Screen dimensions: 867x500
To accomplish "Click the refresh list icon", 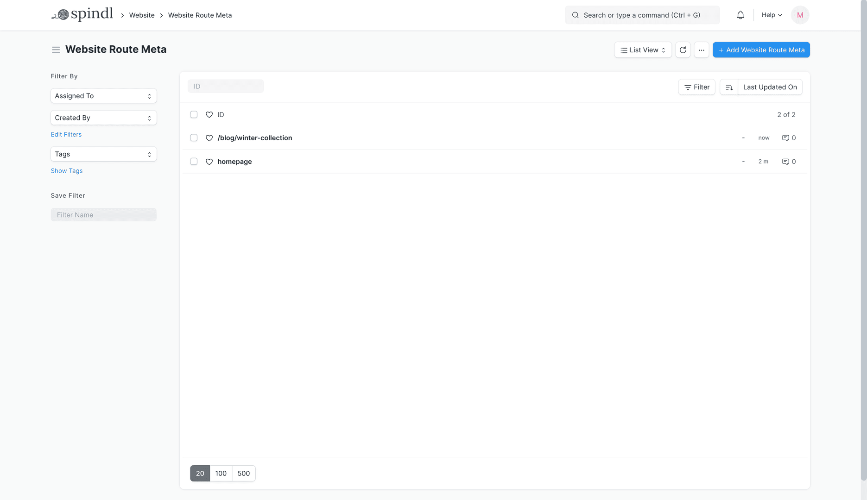I will coord(683,50).
